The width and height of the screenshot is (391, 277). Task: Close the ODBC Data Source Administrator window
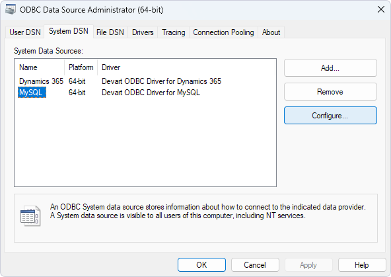click(381, 9)
